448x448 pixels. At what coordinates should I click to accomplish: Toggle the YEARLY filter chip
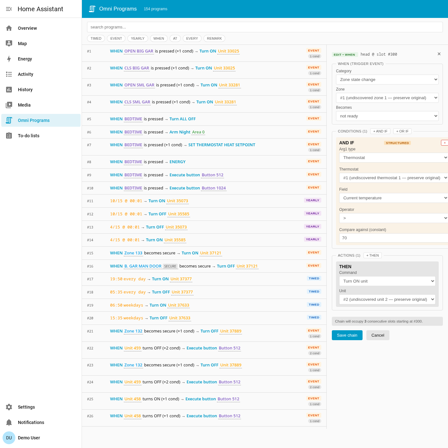pyautogui.click(x=138, y=38)
